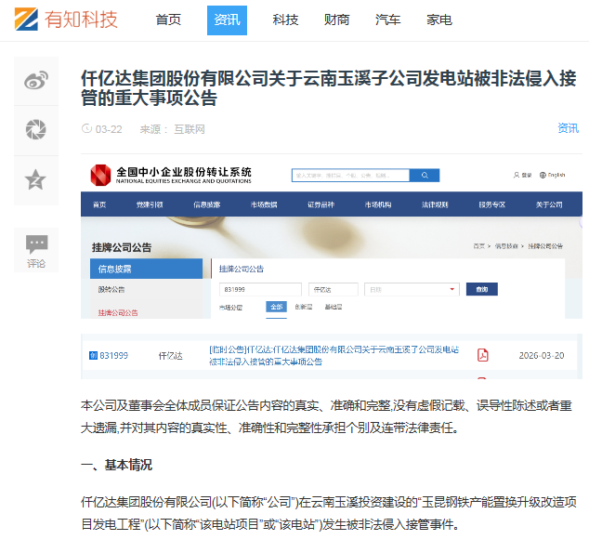Click the 仟亿达 company name field

point(334,290)
